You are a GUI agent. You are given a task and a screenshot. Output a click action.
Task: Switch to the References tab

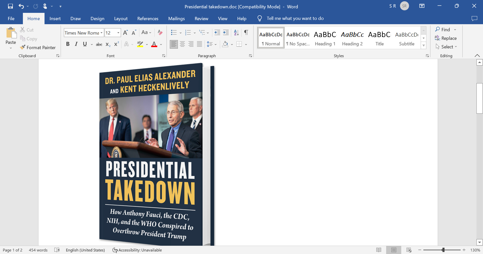point(148,18)
